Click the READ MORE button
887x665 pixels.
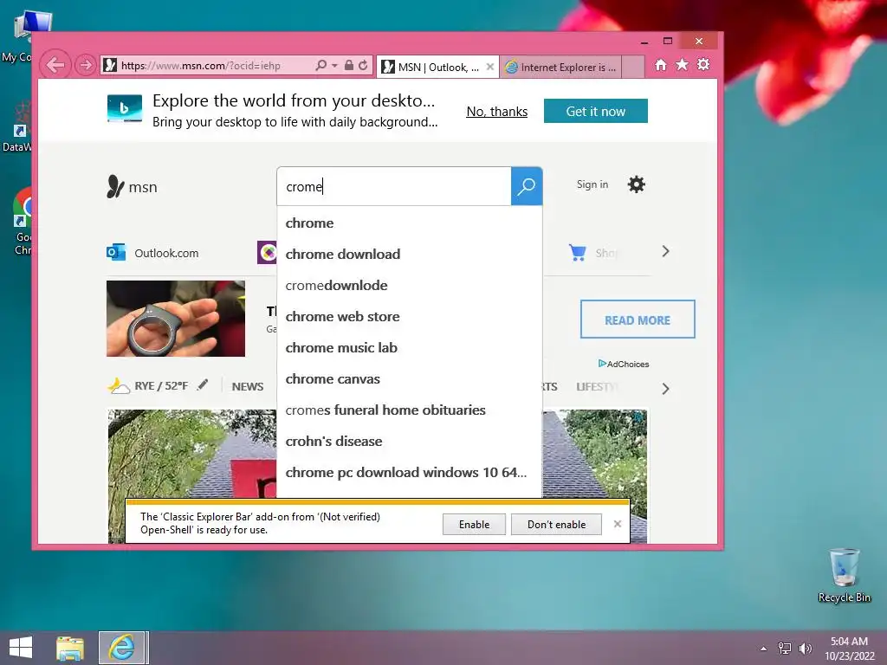tap(638, 320)
